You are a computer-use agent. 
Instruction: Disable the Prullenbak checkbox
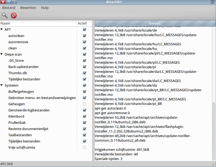click(85, 123)
